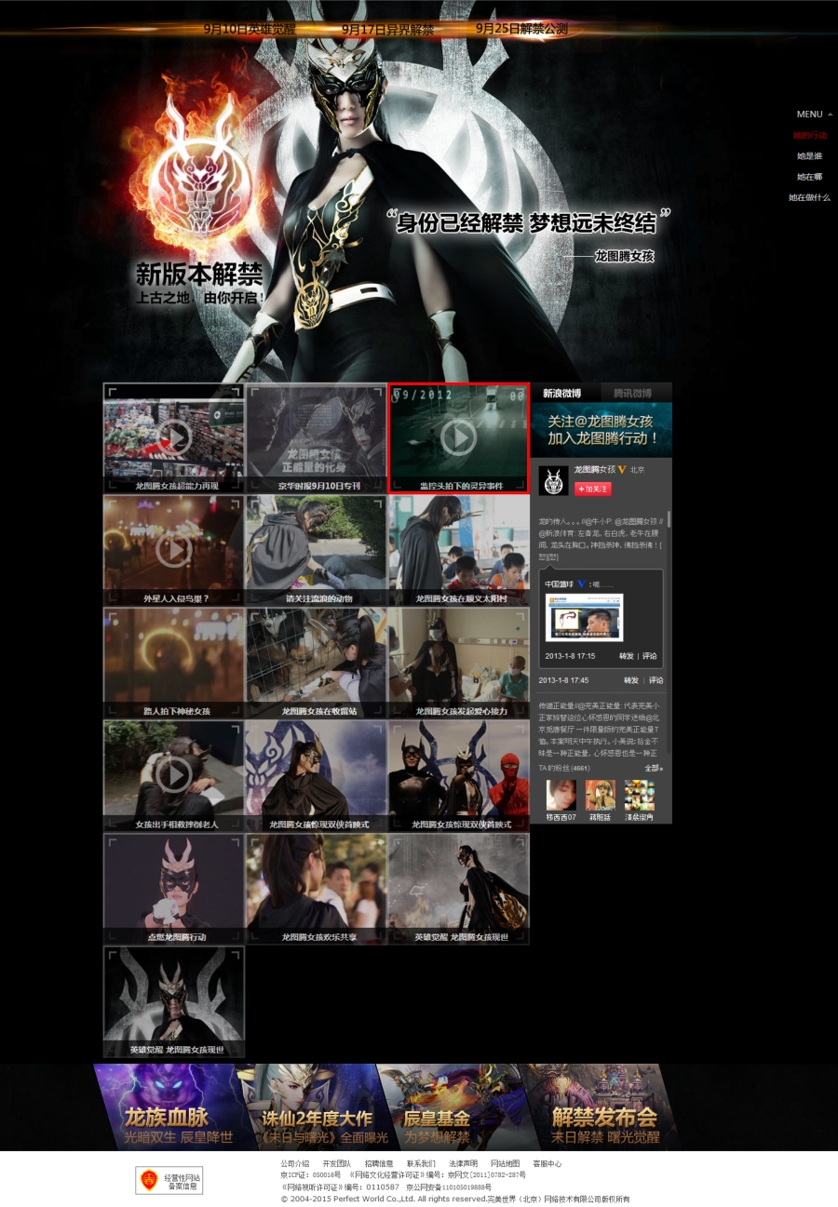Expand all fans via 全部» link
Viewport: 838px width, 1207px height.
(x=654, y=769)
